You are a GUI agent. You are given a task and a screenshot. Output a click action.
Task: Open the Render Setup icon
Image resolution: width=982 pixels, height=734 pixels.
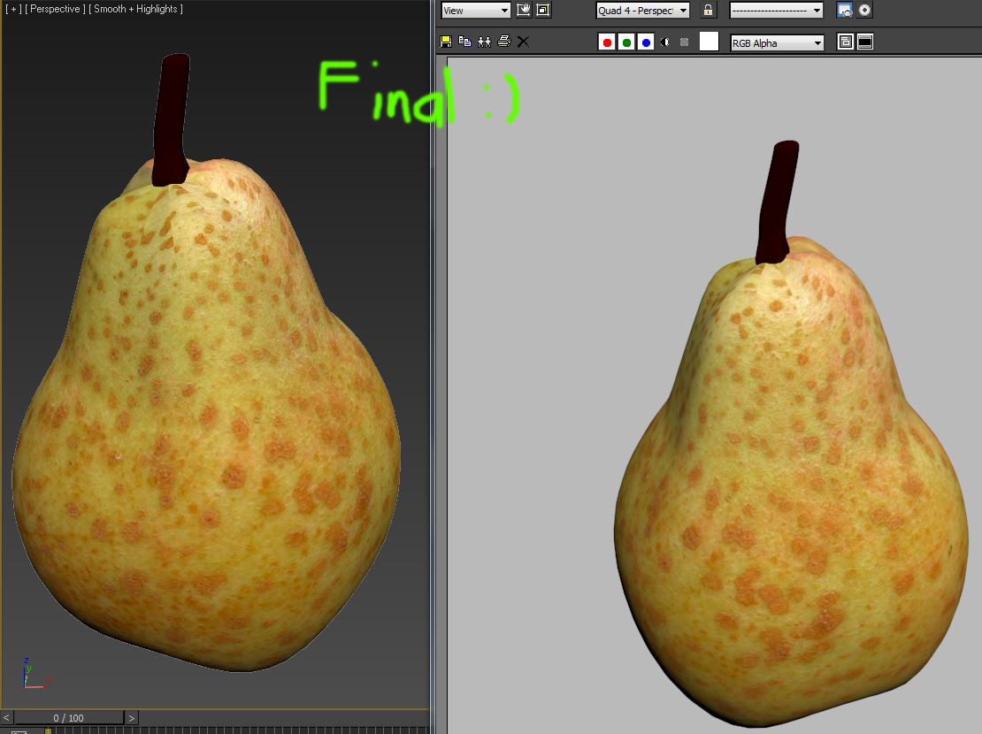tap(844, 10)
